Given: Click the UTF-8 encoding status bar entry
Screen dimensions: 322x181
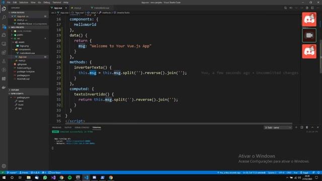Looking at the screenshot, I should (281, 172).
